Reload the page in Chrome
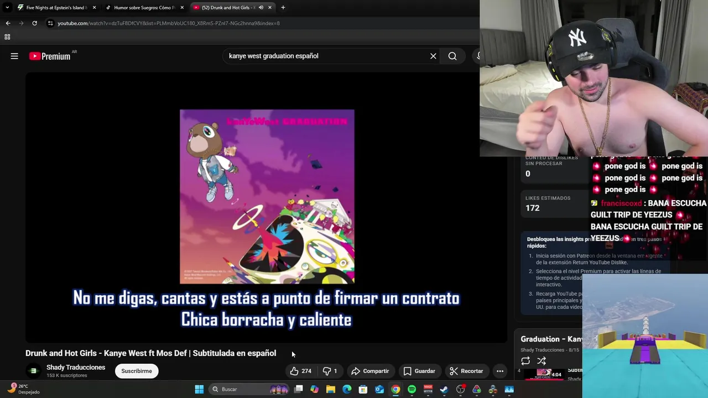The width and height of the screenshot is (708, 398). [34, 23]
